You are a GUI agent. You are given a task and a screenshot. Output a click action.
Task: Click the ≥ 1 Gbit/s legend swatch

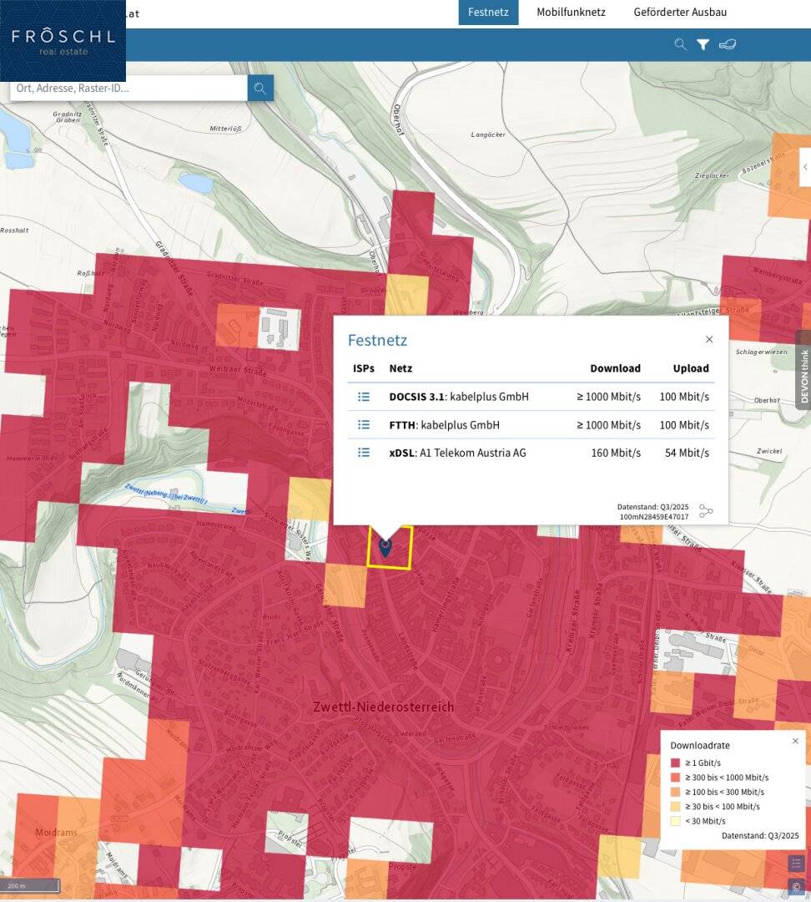(x=675, y=763)
